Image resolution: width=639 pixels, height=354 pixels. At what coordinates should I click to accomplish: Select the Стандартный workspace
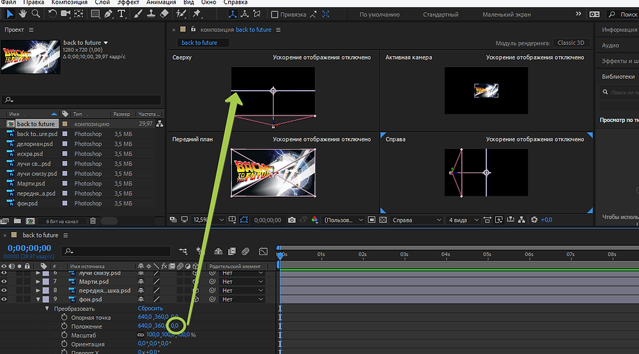pyautogui.click(x=440, y=15)
